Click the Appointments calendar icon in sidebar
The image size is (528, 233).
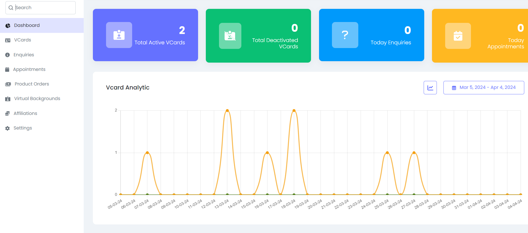[7, 69]
